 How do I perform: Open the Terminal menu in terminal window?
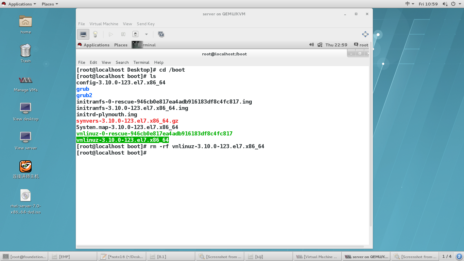coord(141,62)
